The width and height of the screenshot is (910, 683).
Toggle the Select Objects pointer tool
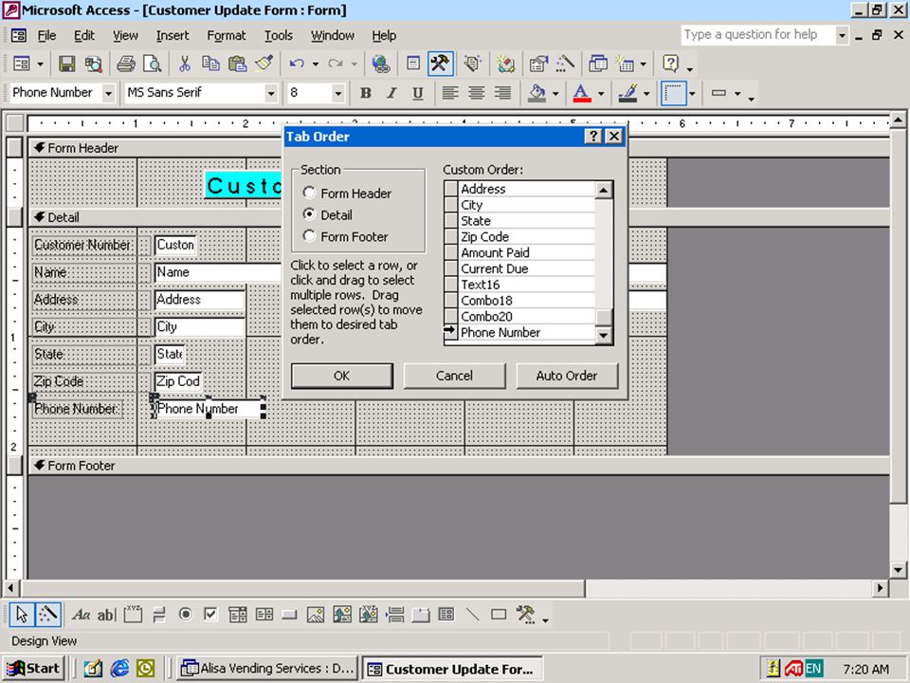pos(22,615)
